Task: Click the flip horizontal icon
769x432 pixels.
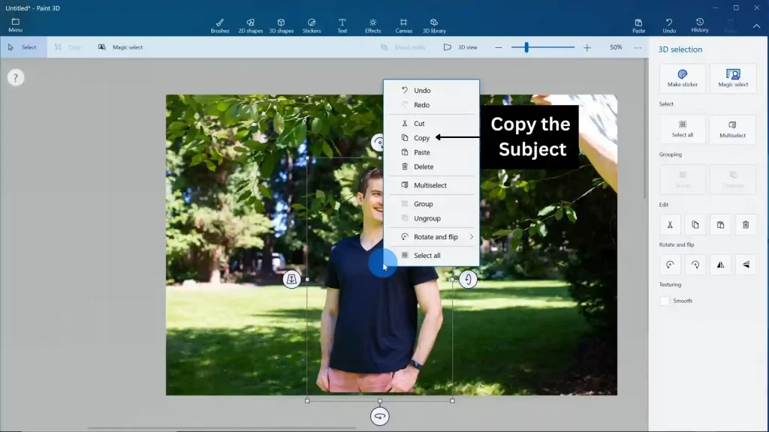Action: pyautogui.click(x=719, y=264)
